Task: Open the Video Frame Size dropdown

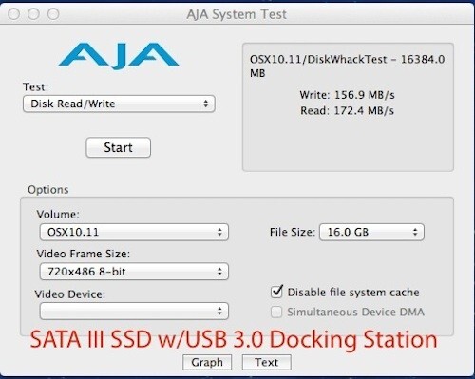Action: click(134, 272)
